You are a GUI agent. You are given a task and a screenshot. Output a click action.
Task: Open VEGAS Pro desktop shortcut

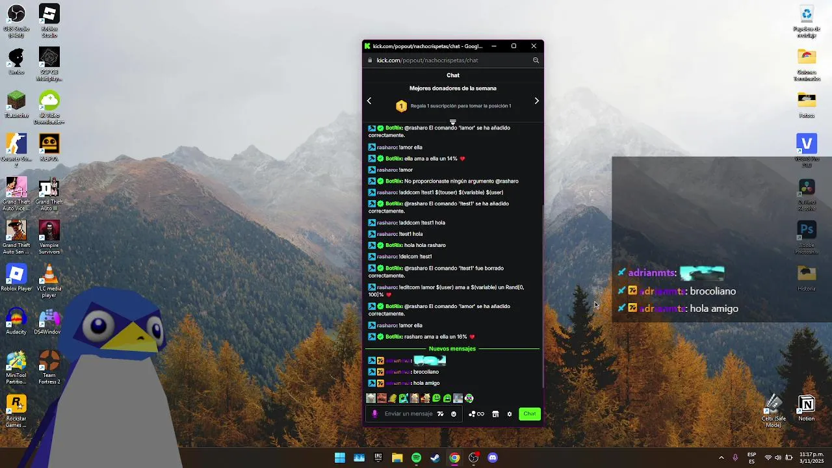pyautogui.click(x=807, y=150)
